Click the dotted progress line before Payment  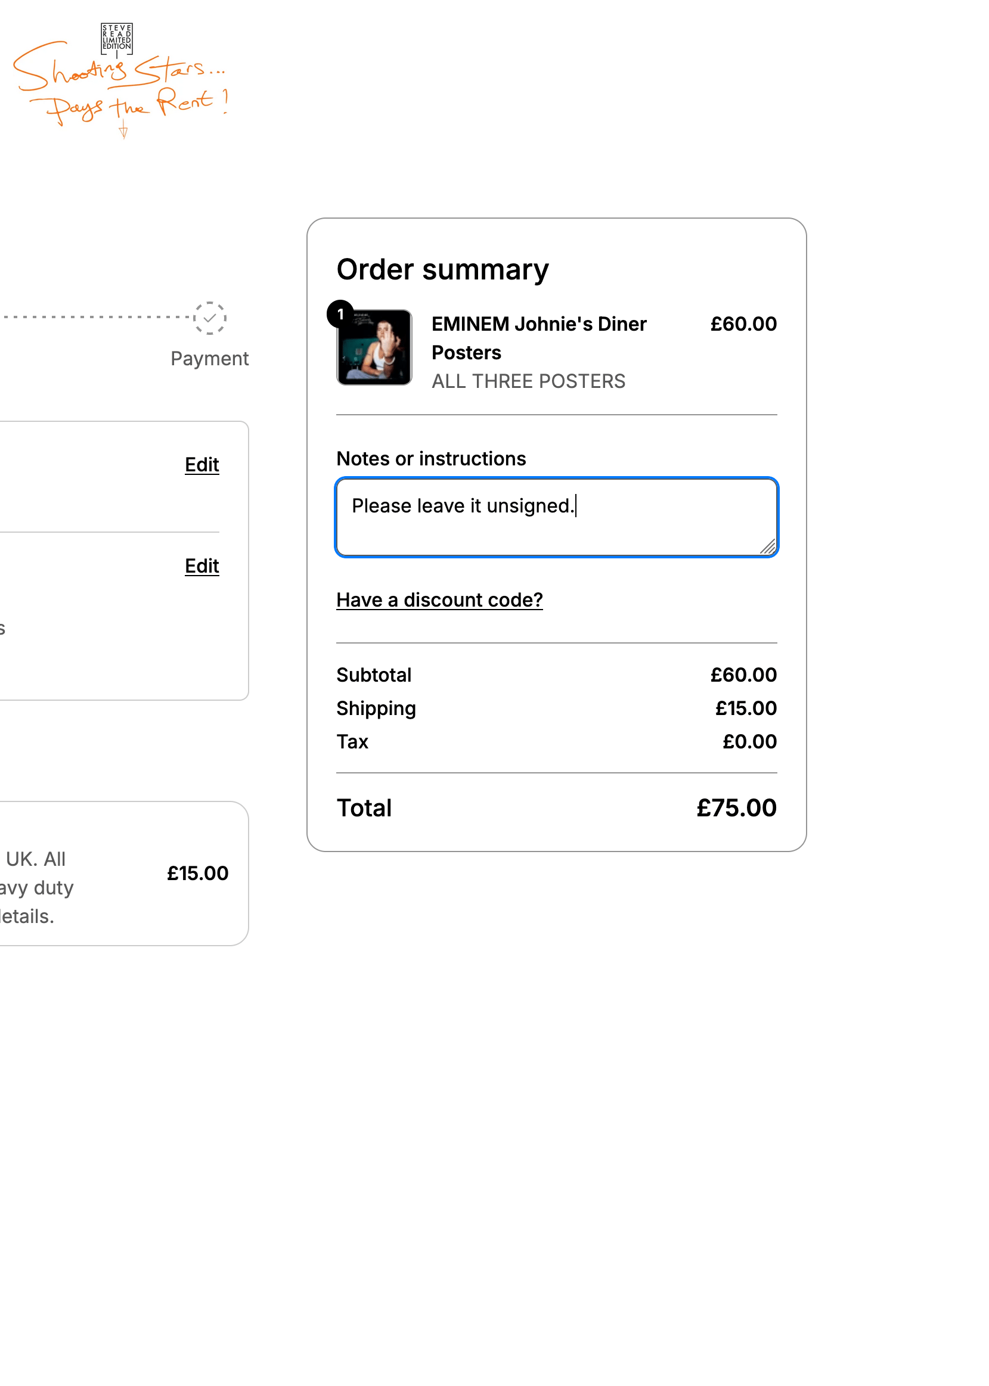coord(97,317)
